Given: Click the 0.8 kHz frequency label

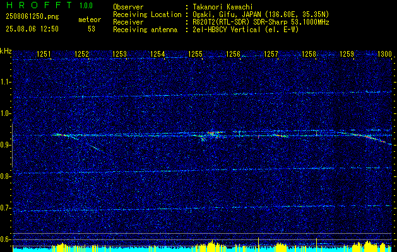Looking at the screenshot, I should click(6, 176).
